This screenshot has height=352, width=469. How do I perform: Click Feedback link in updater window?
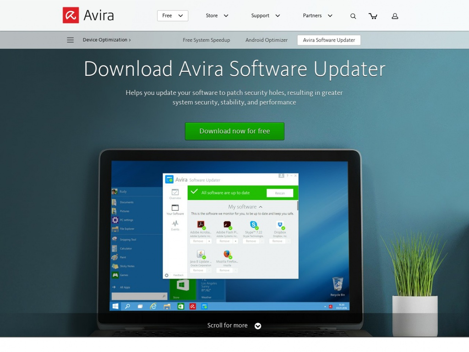pyautogui.click(x=178, y=275)
